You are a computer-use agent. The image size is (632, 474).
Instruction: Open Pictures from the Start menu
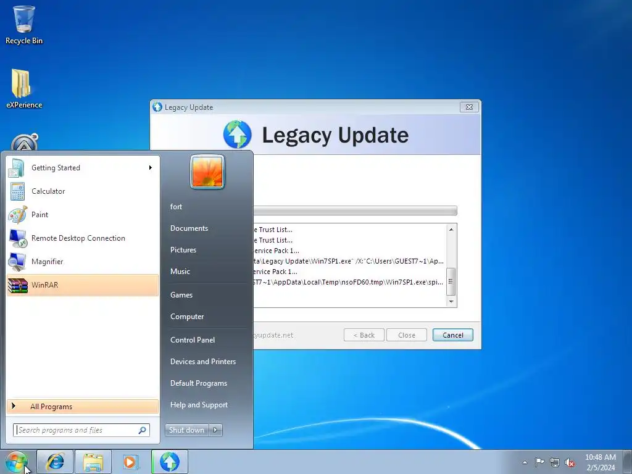(x=183, y=250)
